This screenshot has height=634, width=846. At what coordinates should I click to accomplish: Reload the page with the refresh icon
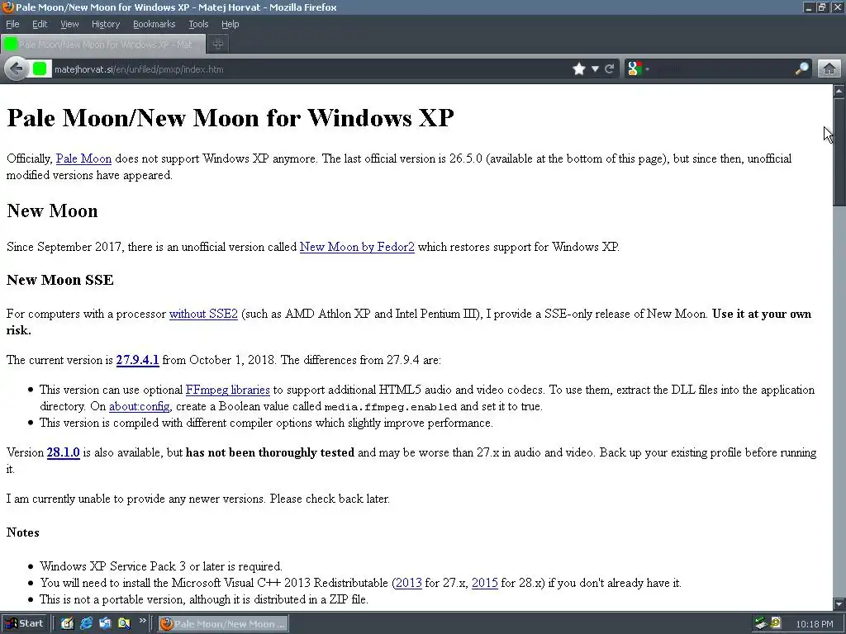(x=610, y=69)
